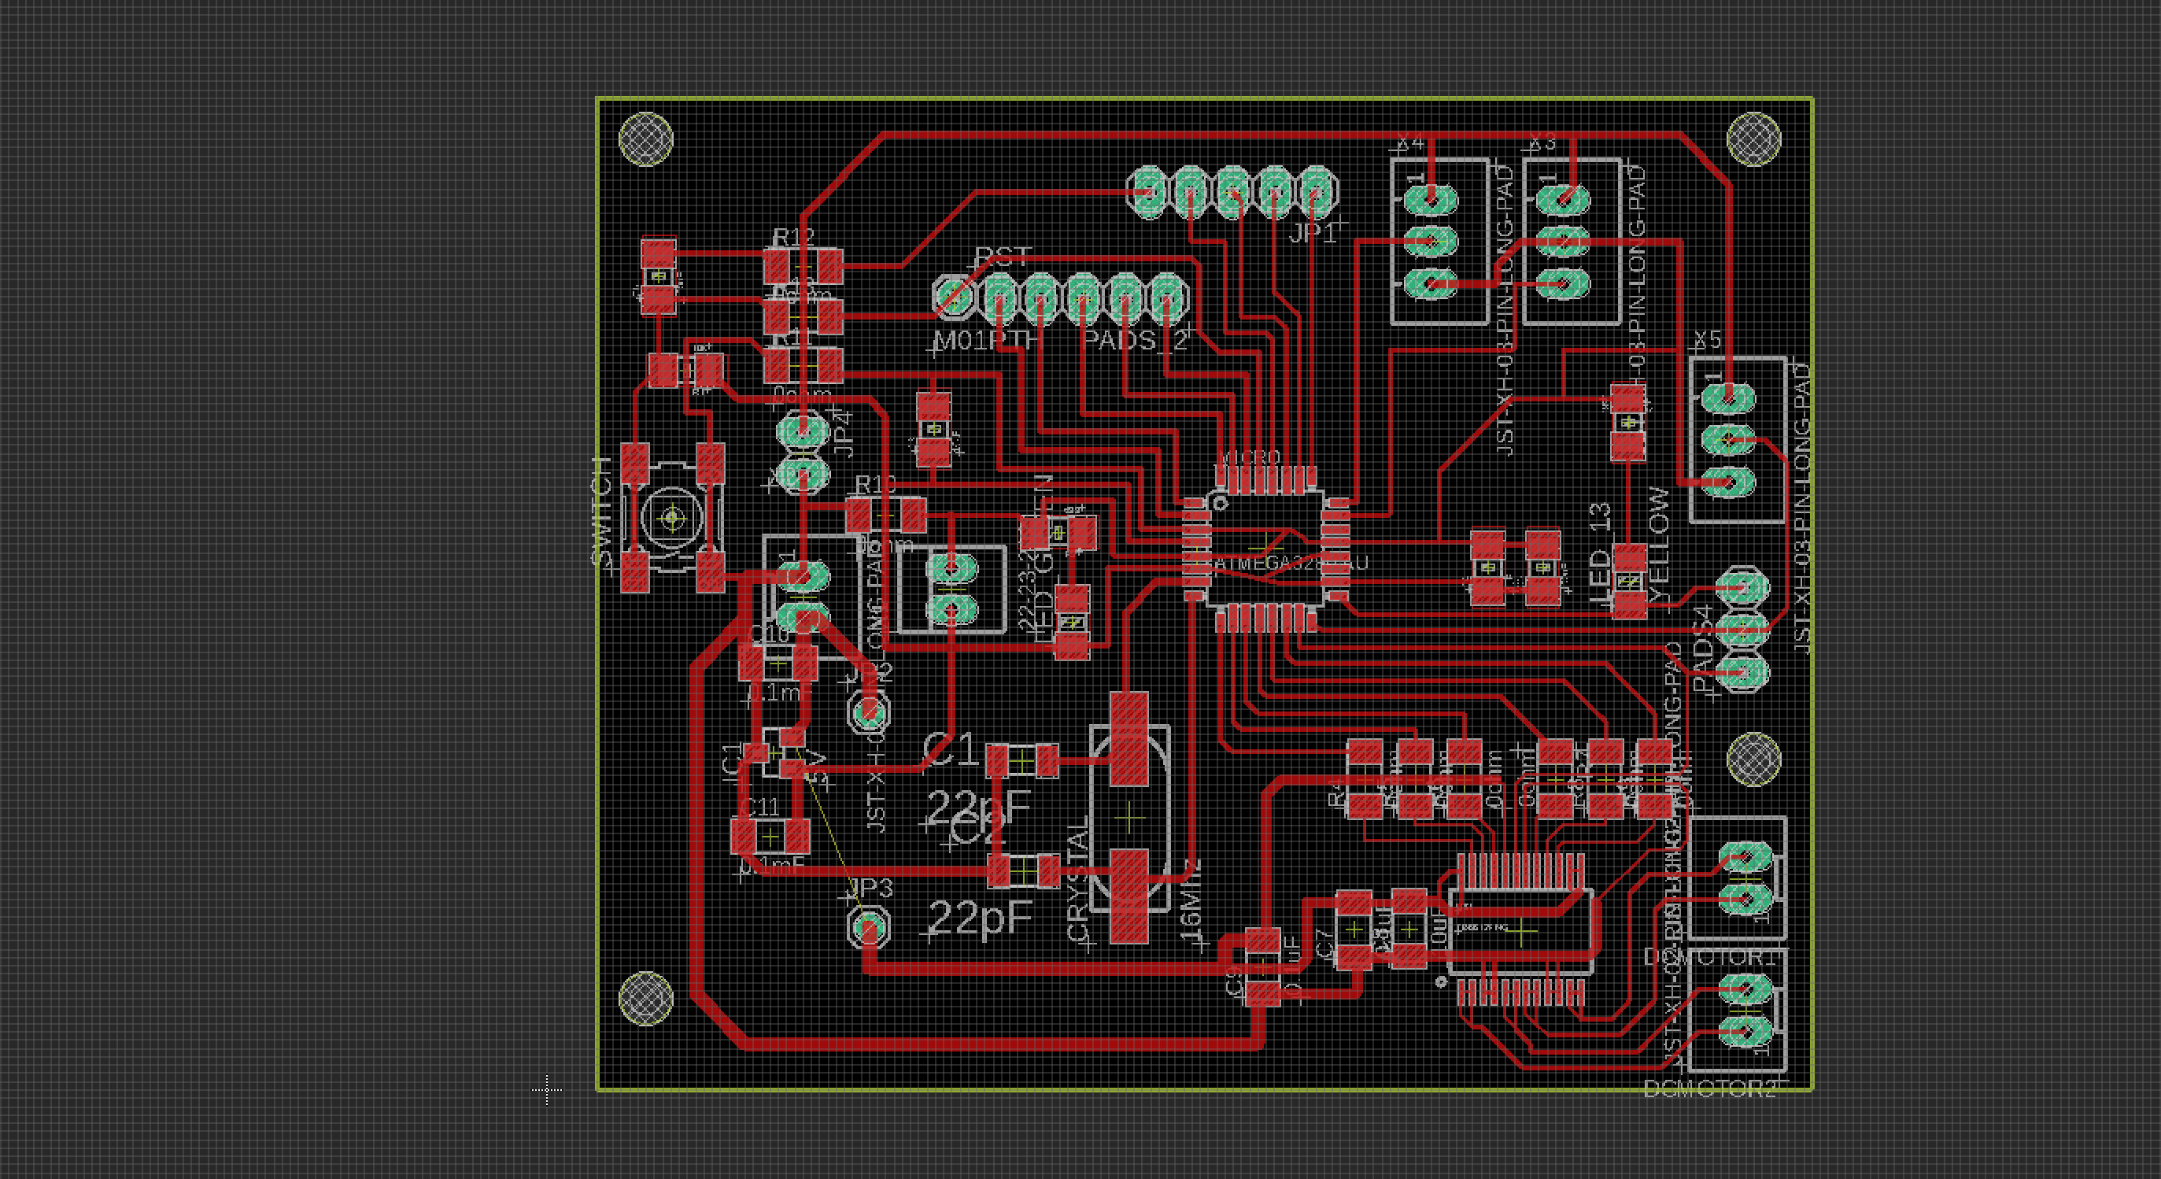Viewport: 2161px width, 1179px height.
Task: Select the C1 22pF capacitor origin
Action: pos(1021,761)
